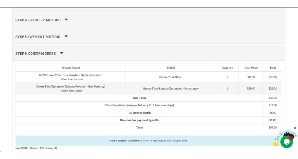Click 'Select Size: 1 ounce' option text
This screenshot has height=159, width=298.
pyautogui.click(x=71, y=91)
